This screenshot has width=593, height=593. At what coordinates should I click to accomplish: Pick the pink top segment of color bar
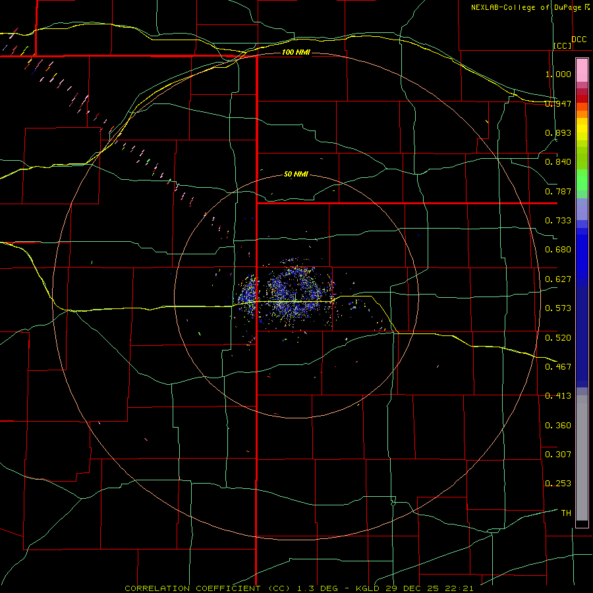pos(582,70)
